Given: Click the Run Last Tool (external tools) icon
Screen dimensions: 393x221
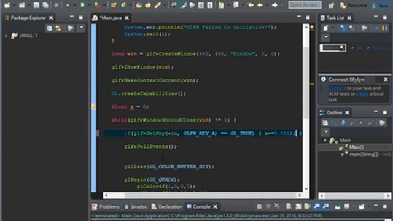Looking at the screenshot, I should coord(97,5).
